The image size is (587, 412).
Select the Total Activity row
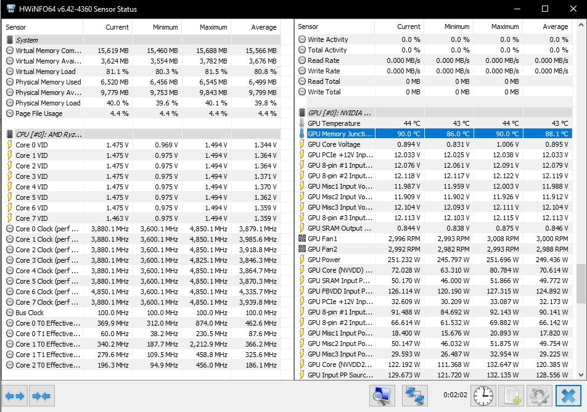(435, 50)
